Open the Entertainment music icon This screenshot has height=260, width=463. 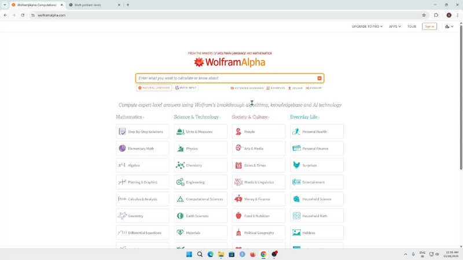coord(296,182)
